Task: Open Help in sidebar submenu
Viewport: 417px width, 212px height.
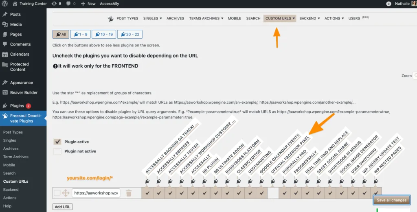Action: 7,206
